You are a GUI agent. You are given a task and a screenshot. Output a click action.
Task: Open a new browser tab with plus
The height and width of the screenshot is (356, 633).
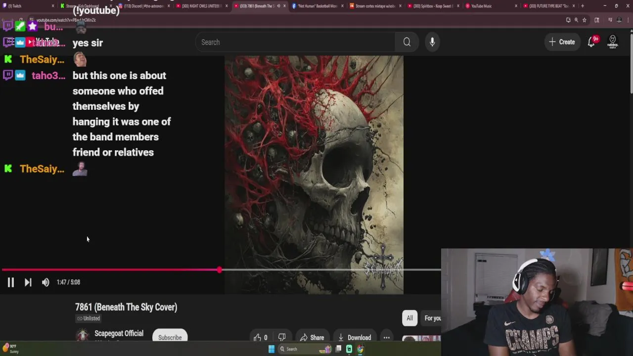582,6
